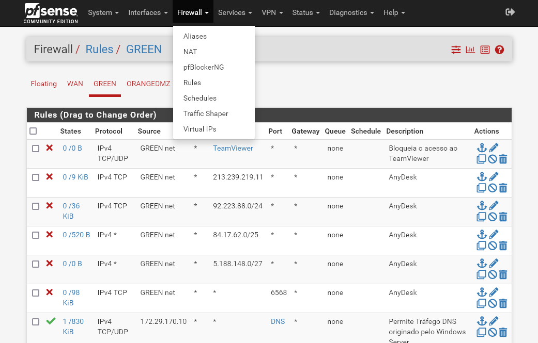Open the TeamViewer alias link
Viewport: 538px width, 343px height.
tap(233, 148)
